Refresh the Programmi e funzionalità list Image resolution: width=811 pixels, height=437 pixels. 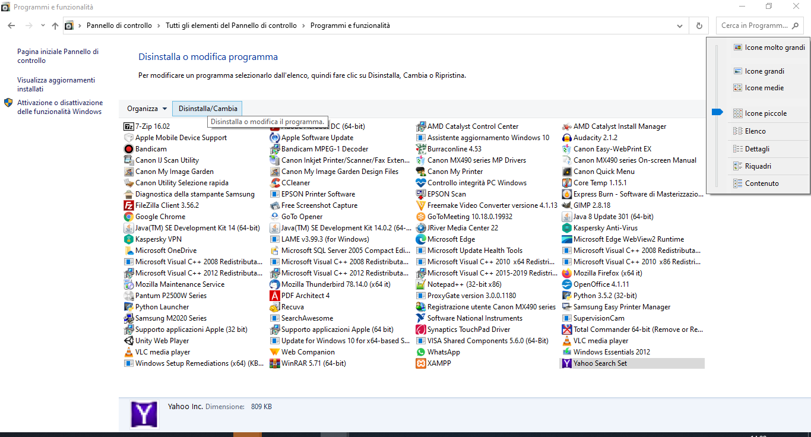tap(699, 26)
